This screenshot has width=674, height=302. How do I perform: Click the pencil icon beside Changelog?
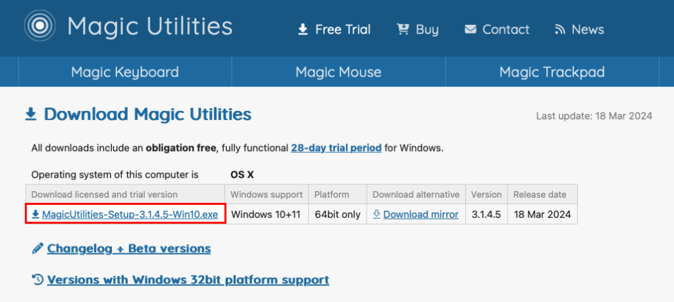click(x=38, y=249)
